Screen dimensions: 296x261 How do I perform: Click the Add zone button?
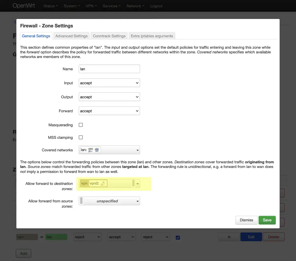point(24,253)
